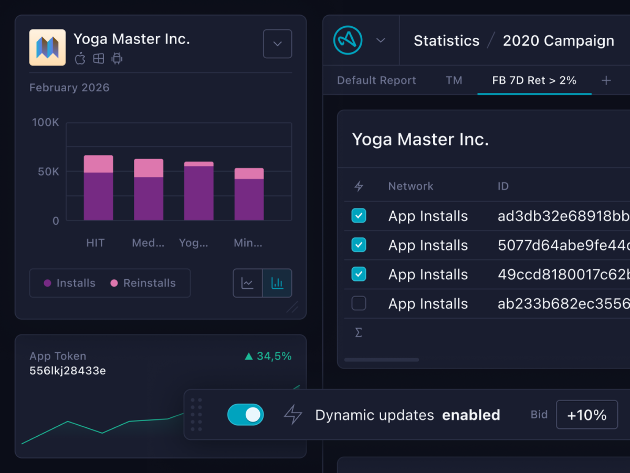
Task: Open the Statistics breadcrumb
Action: pos(446,41)
